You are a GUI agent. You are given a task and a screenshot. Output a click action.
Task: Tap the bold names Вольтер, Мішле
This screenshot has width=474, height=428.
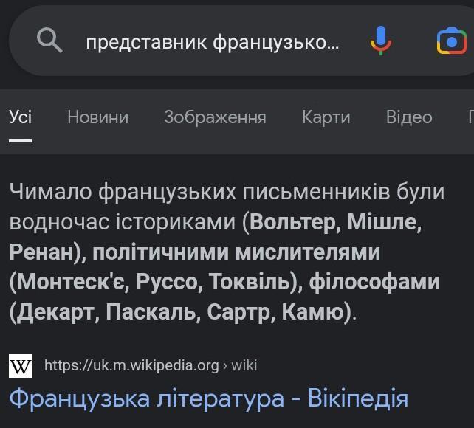click(335, 222)
